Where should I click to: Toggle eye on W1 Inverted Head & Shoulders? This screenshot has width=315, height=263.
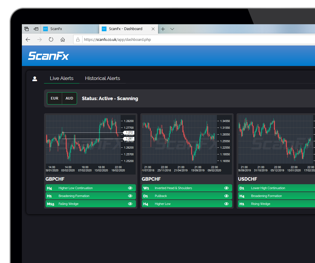tap(226, 188)
